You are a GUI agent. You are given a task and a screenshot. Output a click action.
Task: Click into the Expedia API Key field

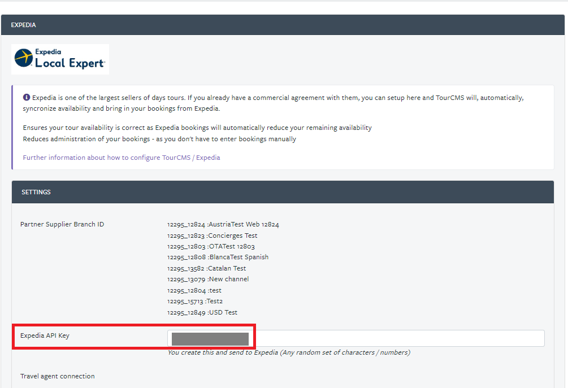(355, 338)
